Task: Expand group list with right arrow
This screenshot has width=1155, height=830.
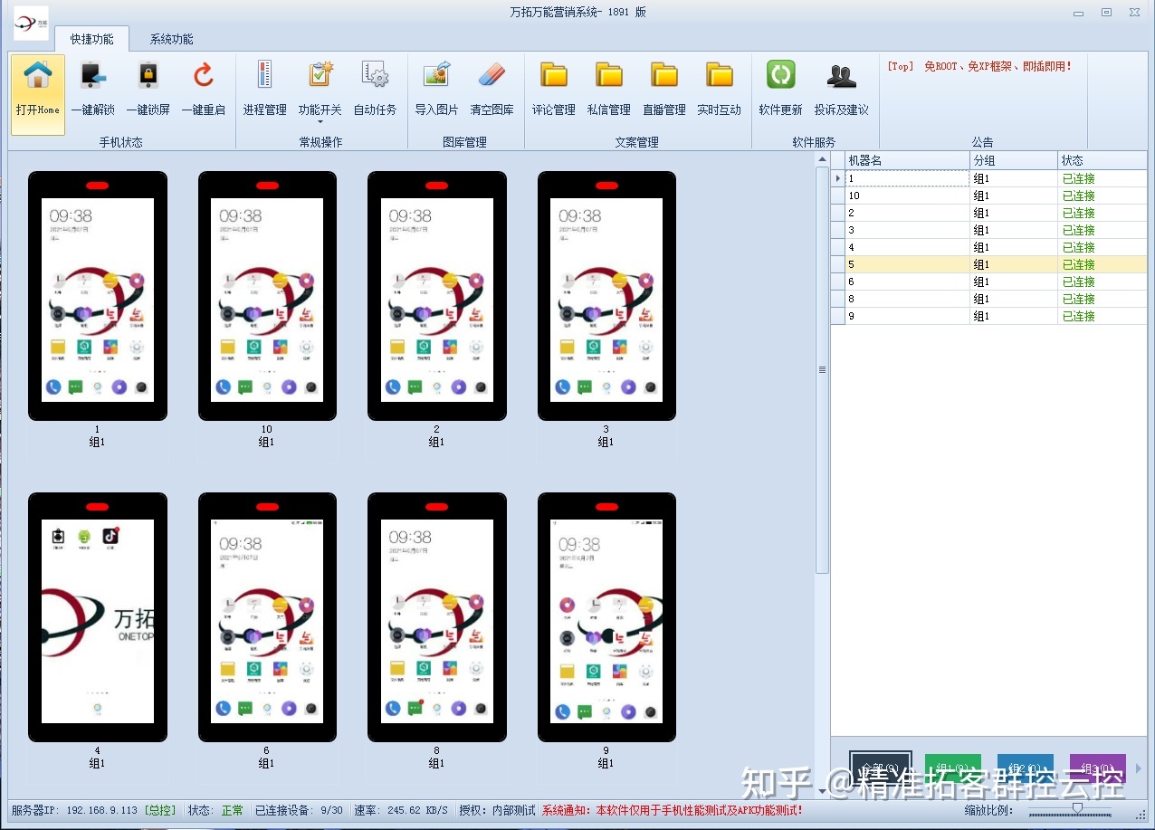Action: tap(1139, 768)
